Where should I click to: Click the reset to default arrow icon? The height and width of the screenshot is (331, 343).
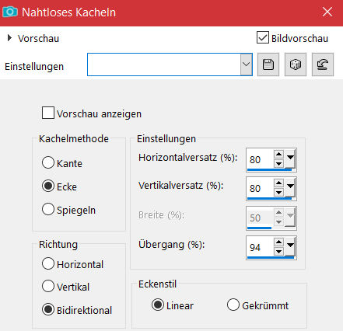pos(323,64)
